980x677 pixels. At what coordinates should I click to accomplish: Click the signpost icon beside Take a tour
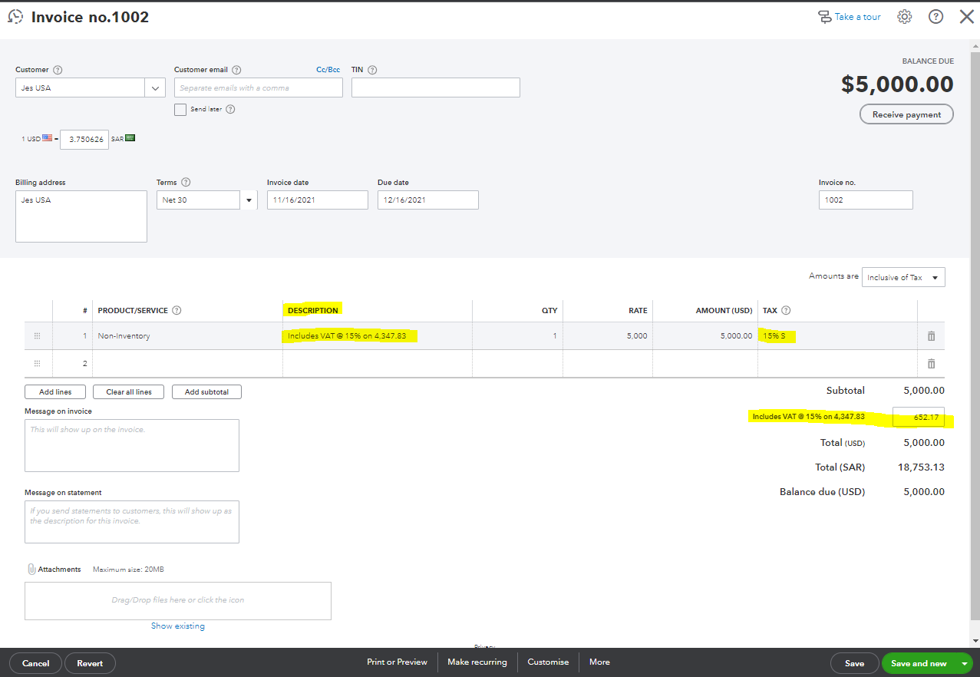tap(823, 16)
